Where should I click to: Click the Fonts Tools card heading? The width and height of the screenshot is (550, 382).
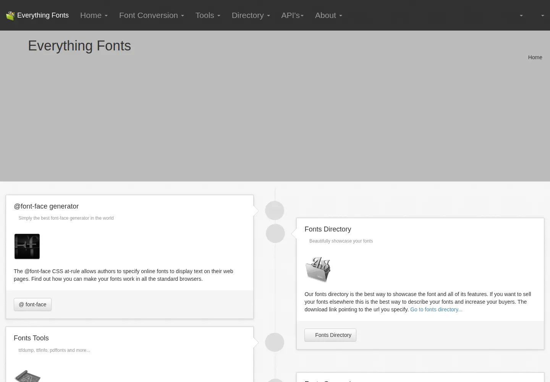(31, 338)
